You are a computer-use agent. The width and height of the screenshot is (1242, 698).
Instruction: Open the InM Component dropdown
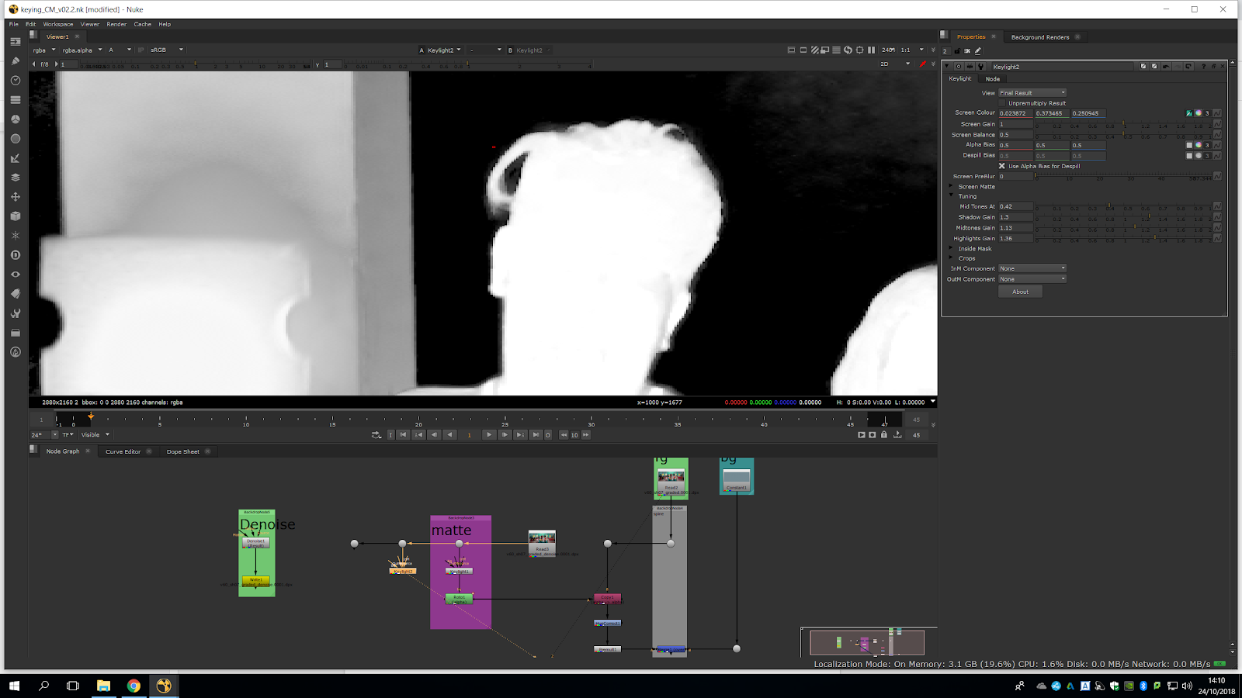point(1032,268)
